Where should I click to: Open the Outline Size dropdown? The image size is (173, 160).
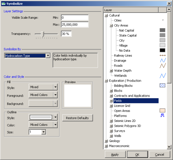[44, 132]
